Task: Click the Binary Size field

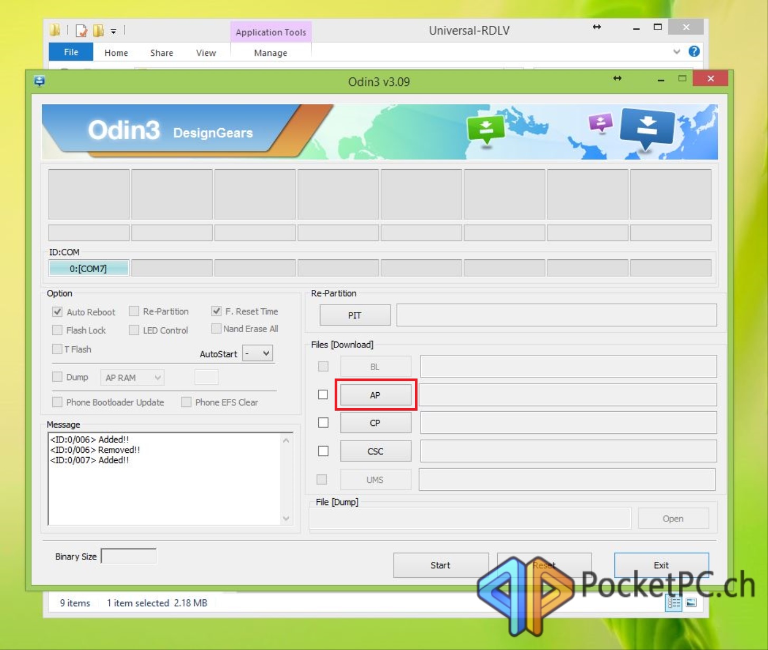Action: point(129,556)
